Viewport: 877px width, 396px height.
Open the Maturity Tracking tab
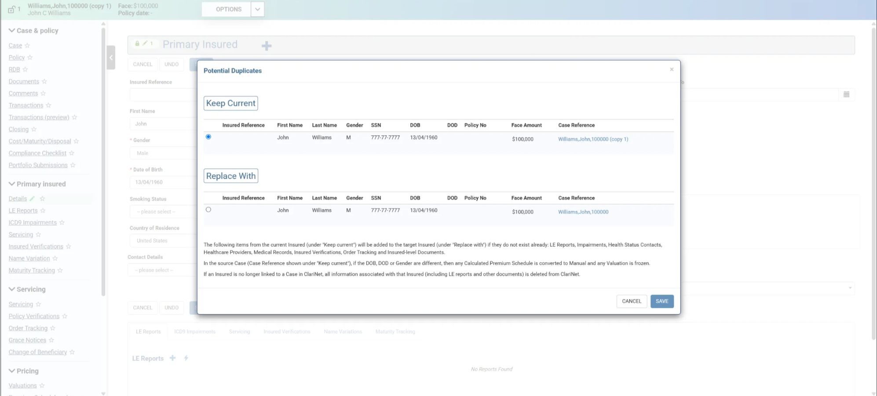(395, 332)
